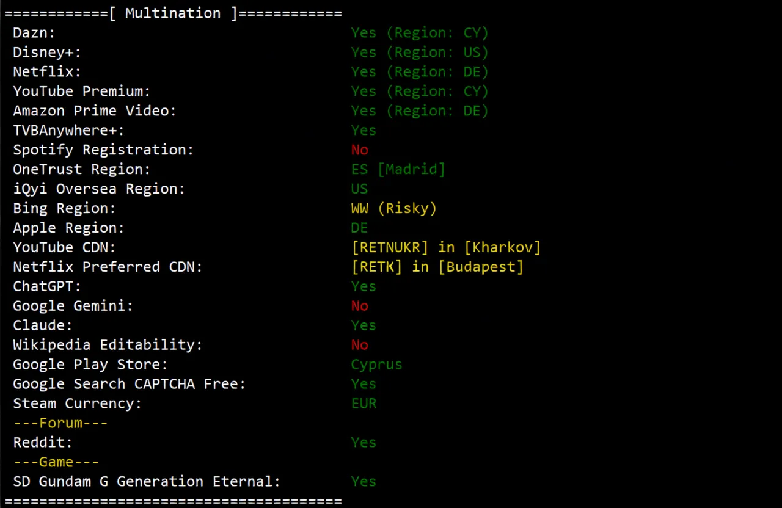The width and height of the screenshot is (782, 508).
Task: Click the 'DE' value for Apple Region
Action: [x=359, y=228]
